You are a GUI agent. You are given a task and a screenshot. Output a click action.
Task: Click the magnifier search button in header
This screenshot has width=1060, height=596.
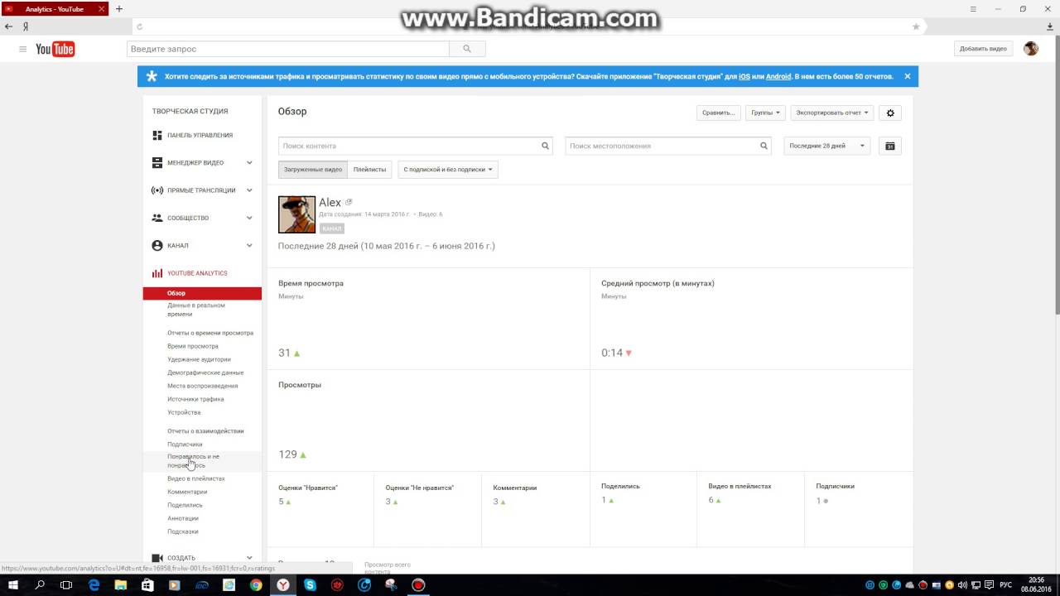[467, 49]
